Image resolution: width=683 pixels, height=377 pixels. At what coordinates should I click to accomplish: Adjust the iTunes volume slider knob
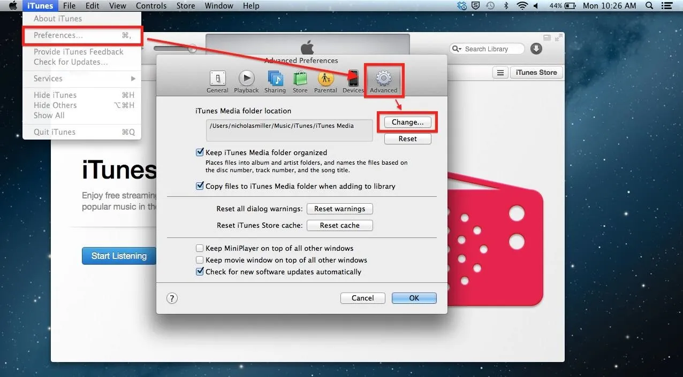click(192, 49)
